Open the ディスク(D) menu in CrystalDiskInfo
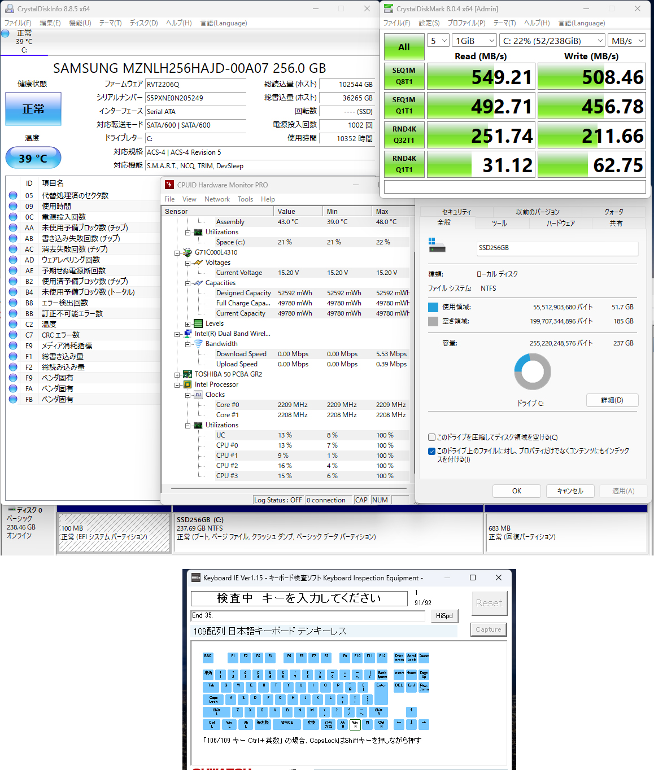Viewport: 654px width, 770px height. tap(143, 23)
